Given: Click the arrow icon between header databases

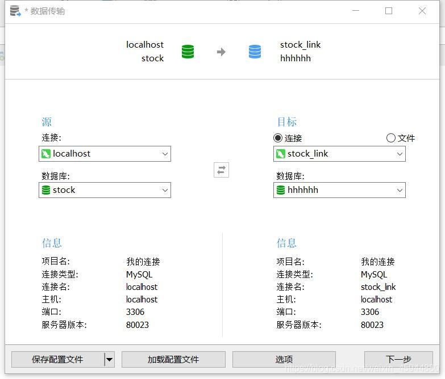Looking at the screenshot, I should [x=221, y=52].
